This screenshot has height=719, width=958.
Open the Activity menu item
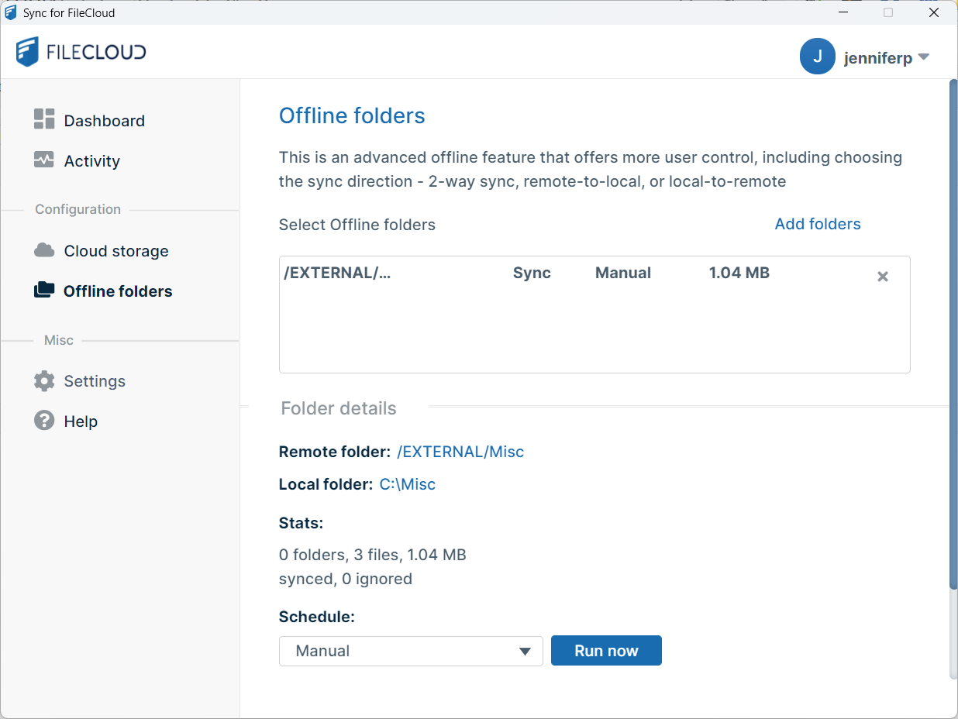pos(91,161)
